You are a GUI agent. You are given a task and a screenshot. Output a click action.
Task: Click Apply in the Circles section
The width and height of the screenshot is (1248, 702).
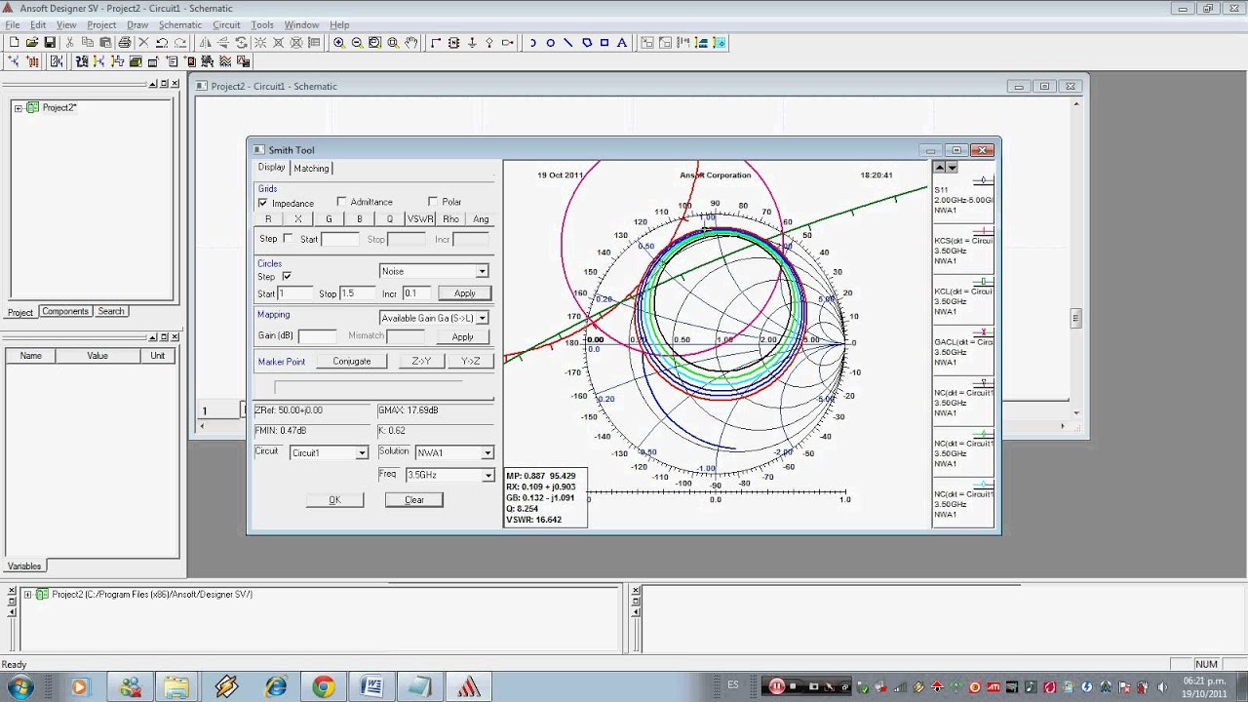coord(465,293)
